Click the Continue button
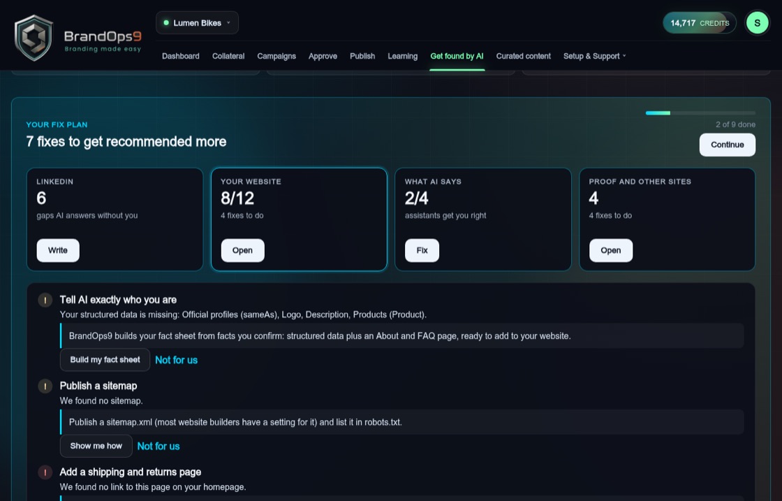Viewport: 782px width, 501px height. (x=727, y=145)
